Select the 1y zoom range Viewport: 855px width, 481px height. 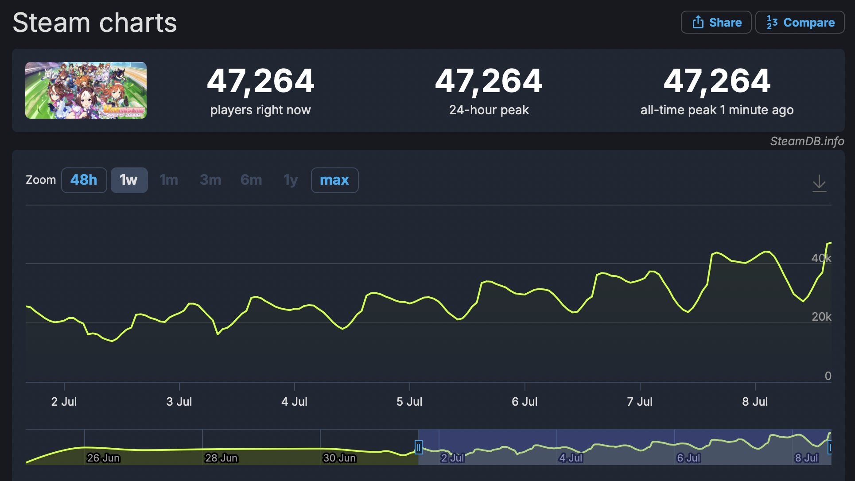(x=291, y=180)
